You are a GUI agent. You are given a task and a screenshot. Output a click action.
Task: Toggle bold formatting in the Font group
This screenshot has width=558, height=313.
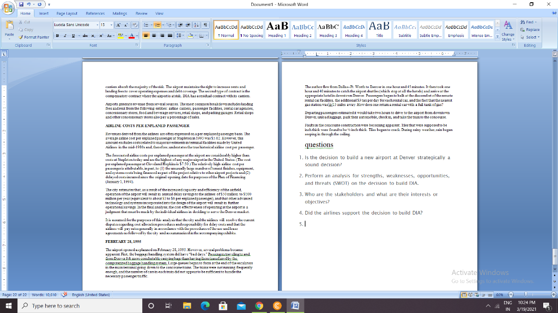point(57,35)
